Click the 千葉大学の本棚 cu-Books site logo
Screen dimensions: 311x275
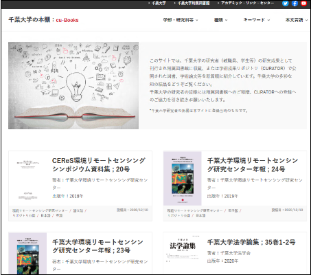coord(43,20)
